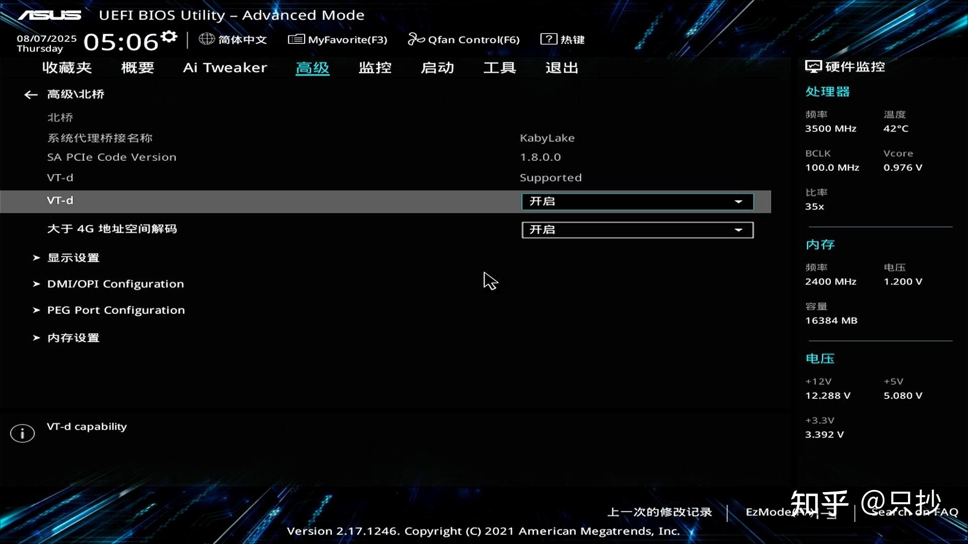
Task: Click the gear icon beside the clock
Action: pyautogui.click(x=169, y=37)
